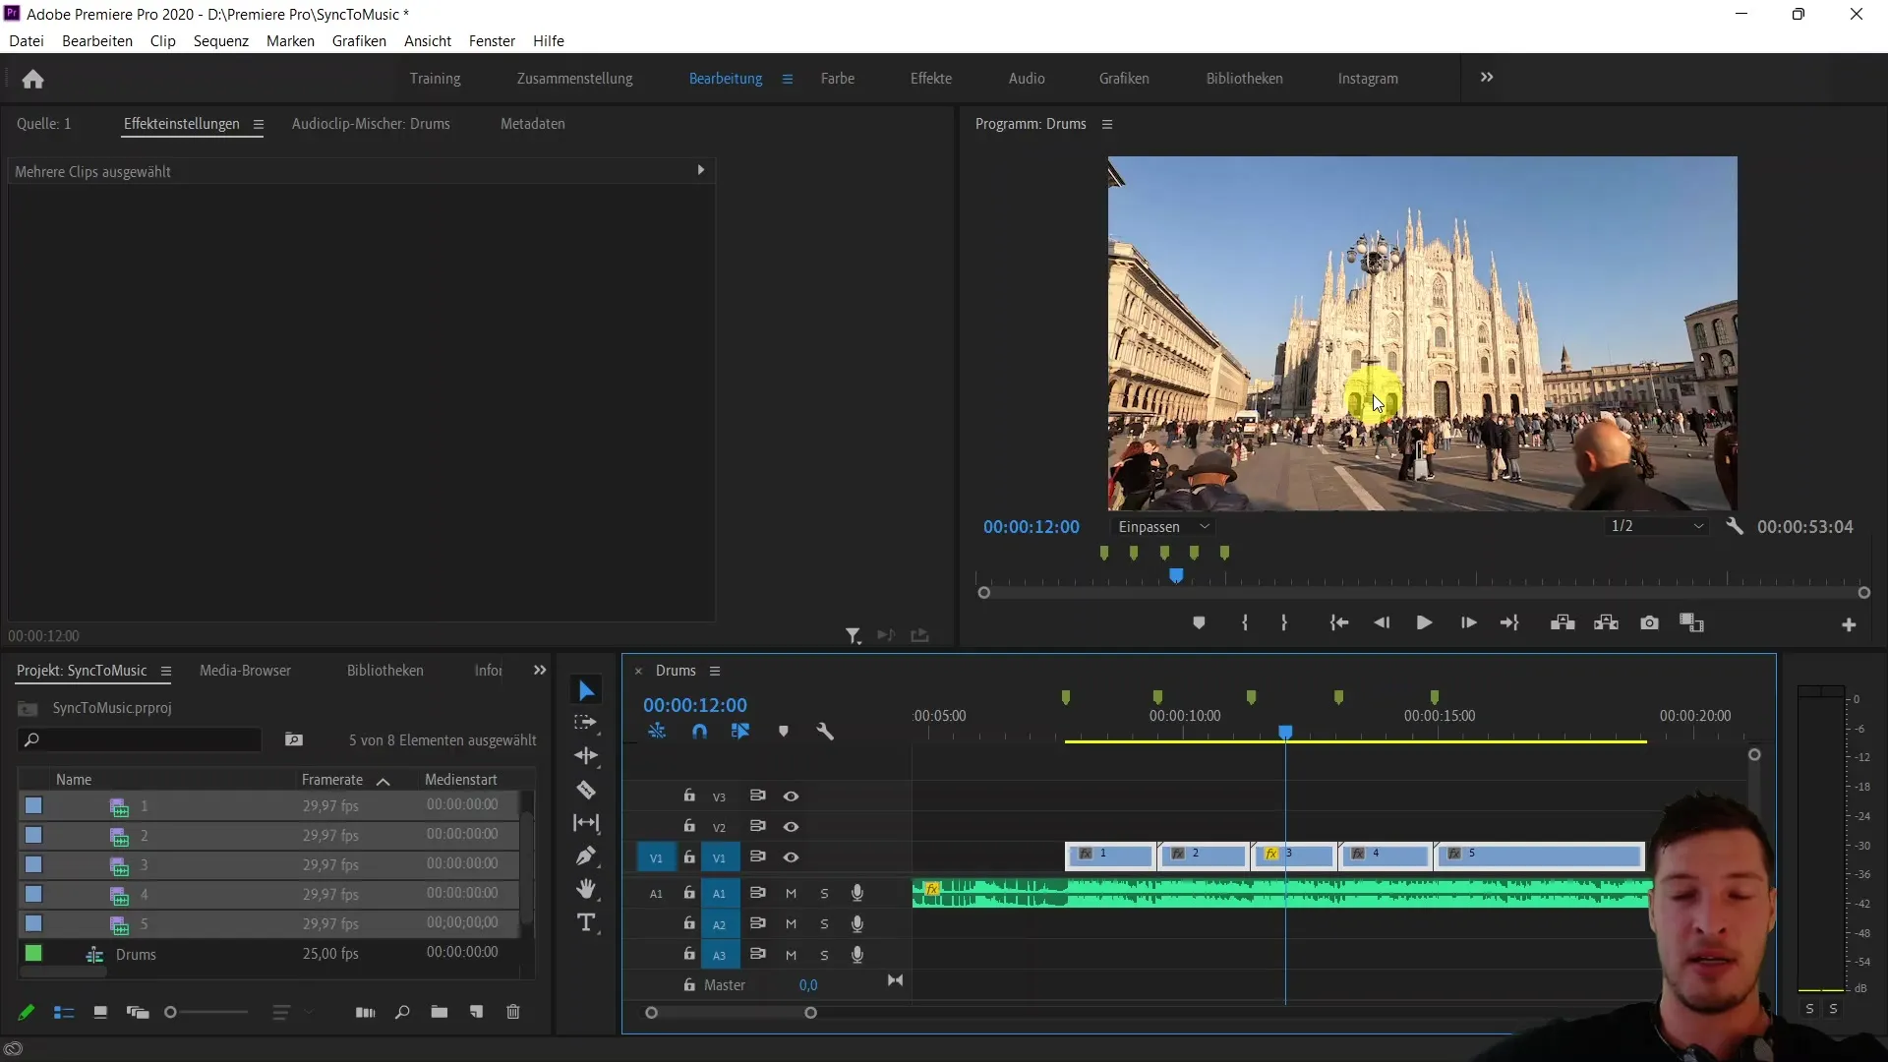Viewport: 1888px width, 1062px height.
Task: Click the Lift button
Action: pyautogui.click(x=1563, y=623)
